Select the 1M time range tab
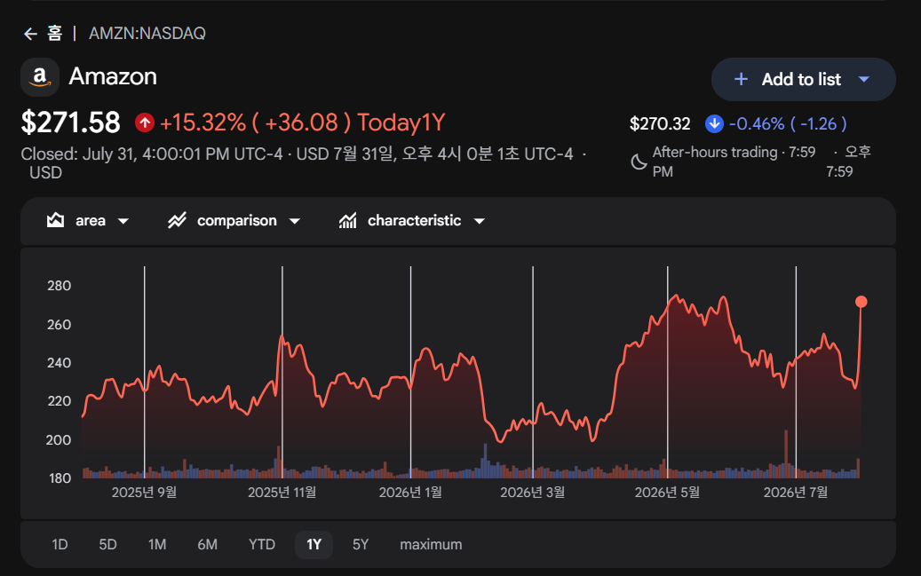Screen dimensions: 921x576 [x=157, y=545]
